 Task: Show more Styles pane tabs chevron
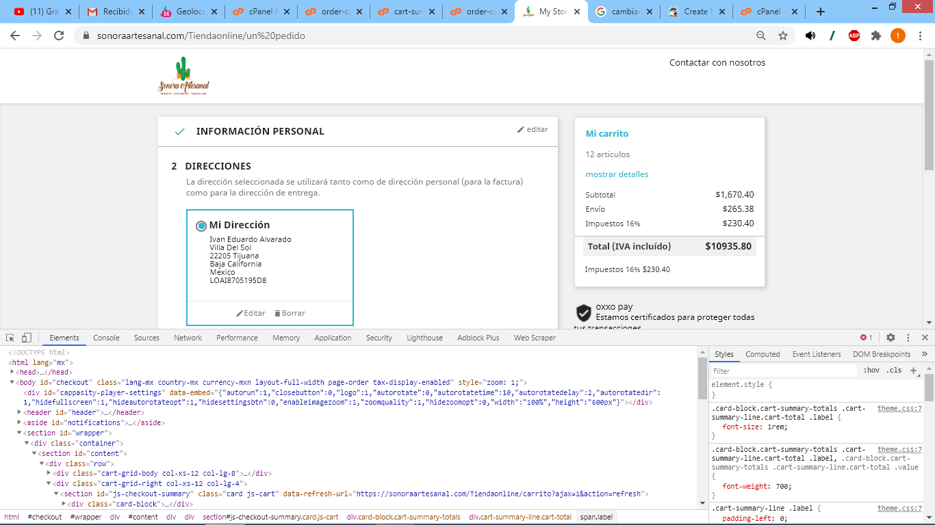[x=925, y=354]
